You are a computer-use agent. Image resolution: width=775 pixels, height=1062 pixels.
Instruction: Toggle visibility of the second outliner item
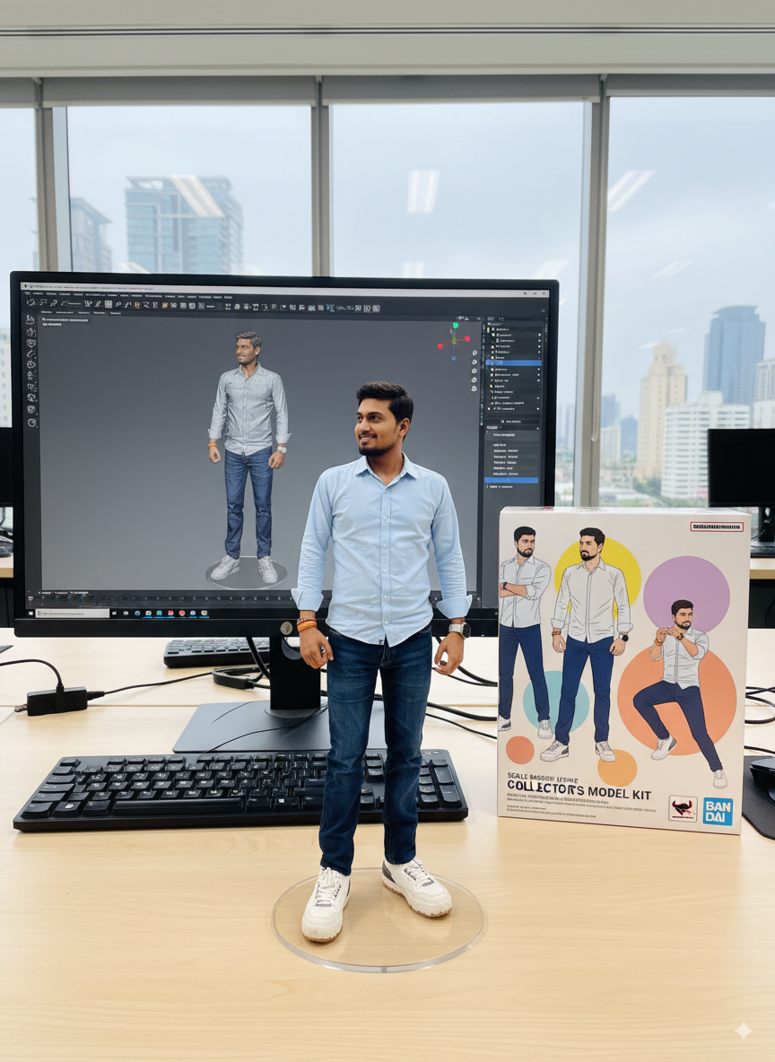click(539, 341)
